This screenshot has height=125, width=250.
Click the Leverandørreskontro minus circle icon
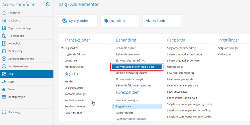coord(4,59)
